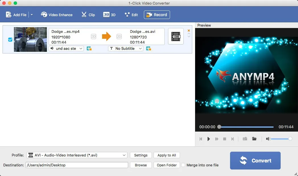The height and width of the screenshot is (176, 298).
Task: Open the Video Enhance tool
Action: pyautogui.click(x=57, y=14)
